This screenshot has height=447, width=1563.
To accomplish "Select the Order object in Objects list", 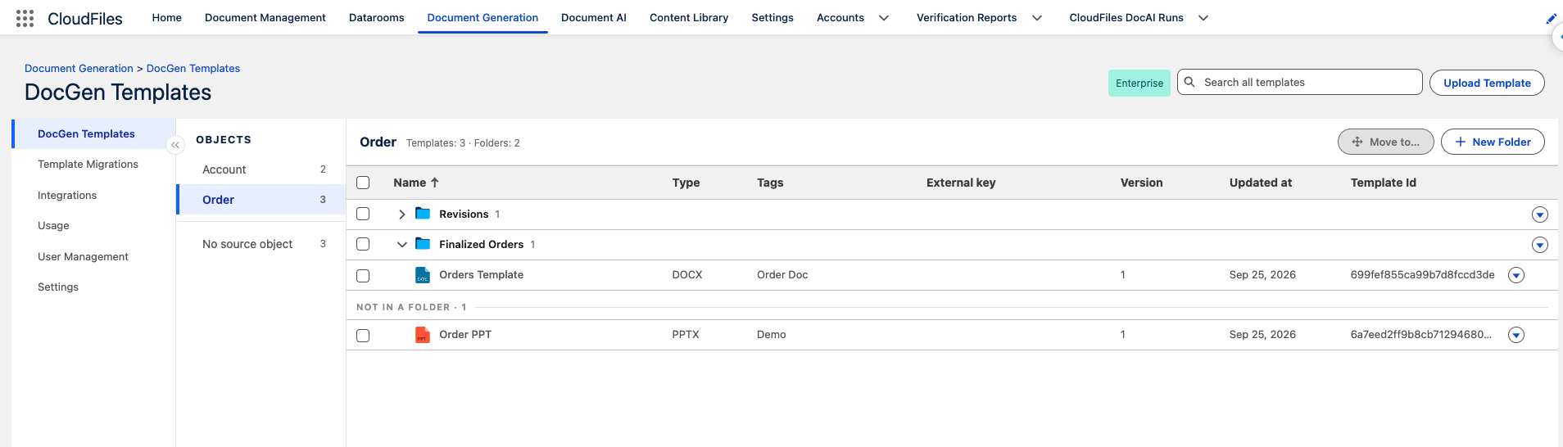I will tap(261, 200).
